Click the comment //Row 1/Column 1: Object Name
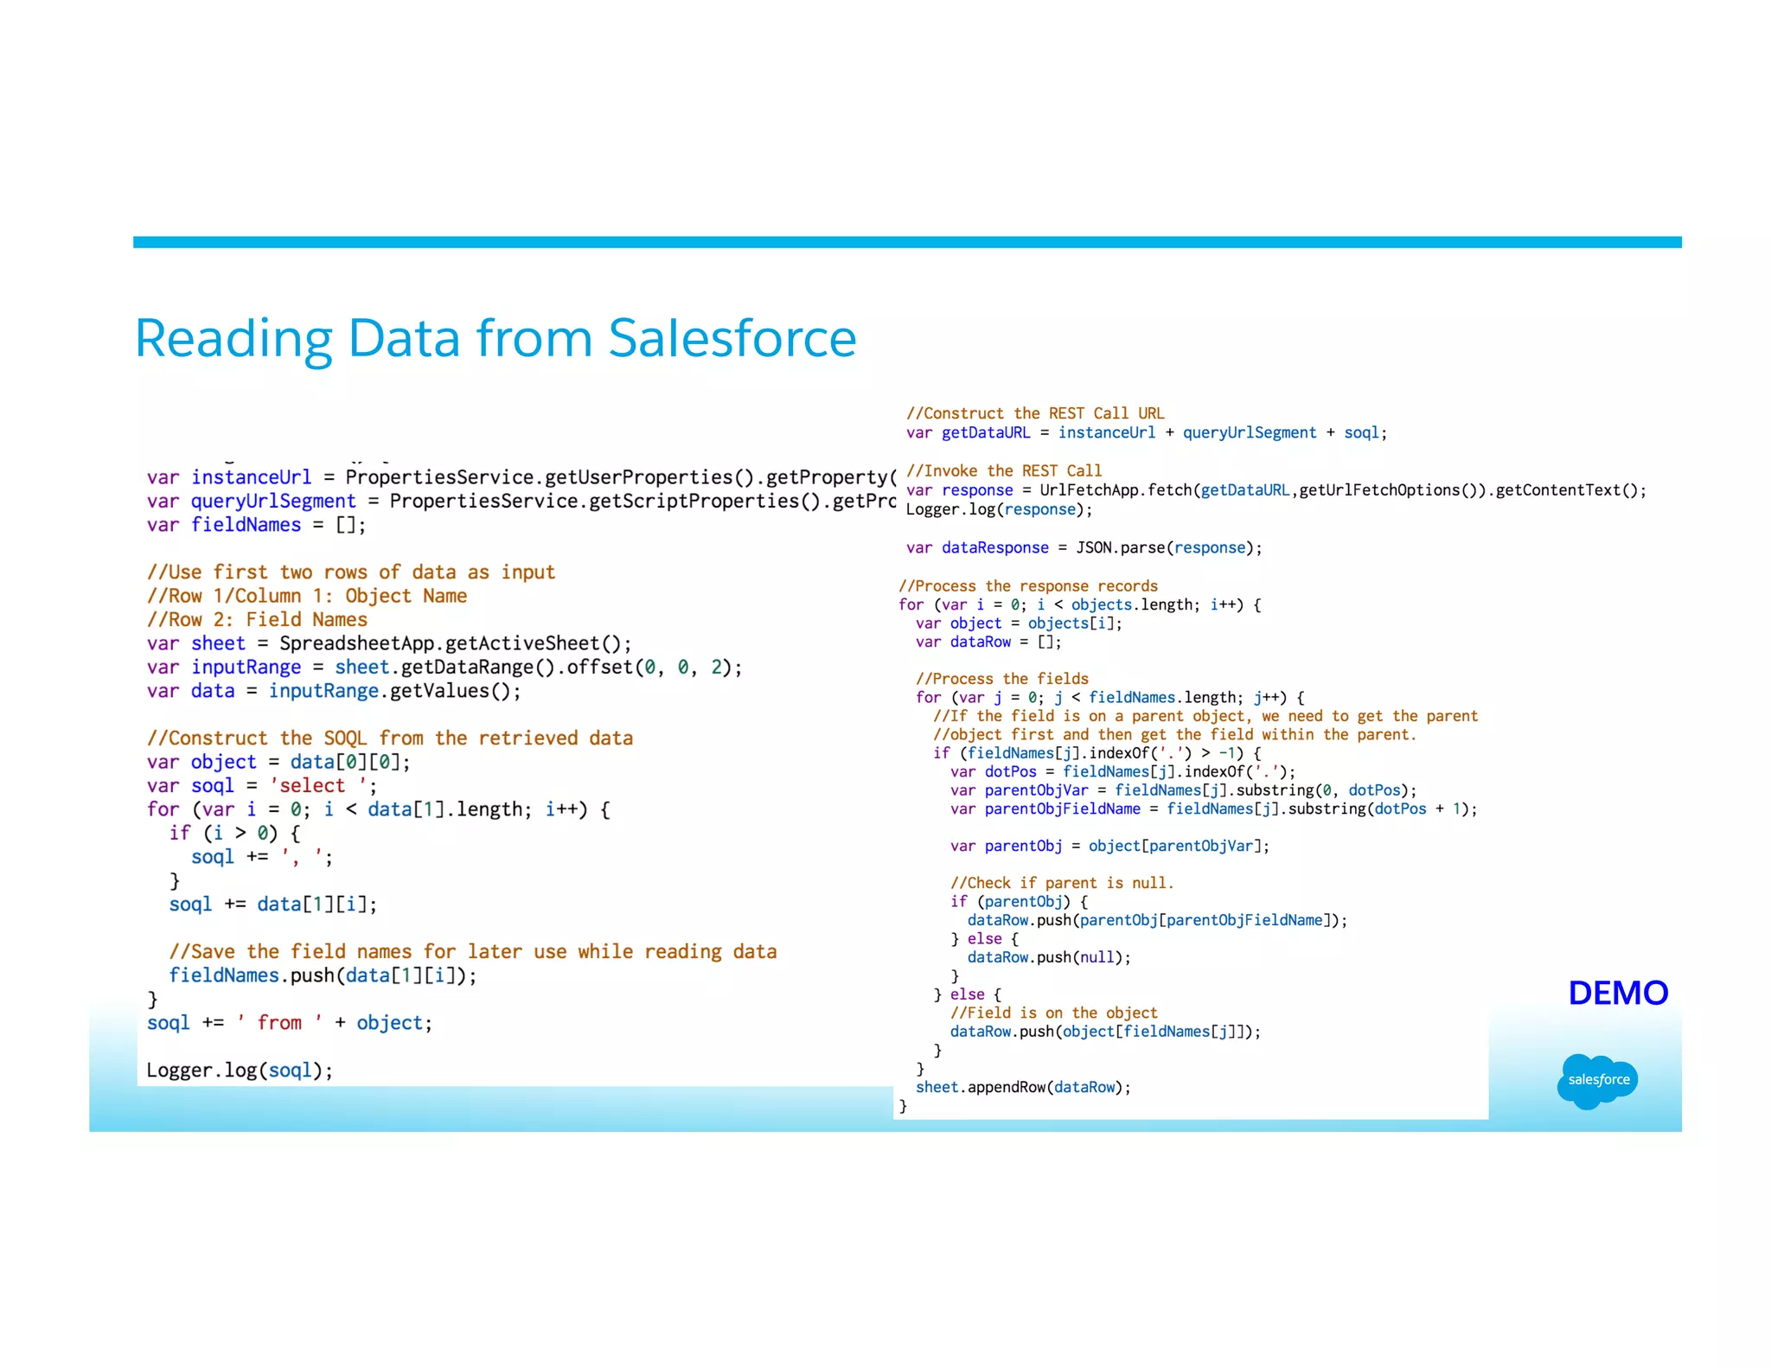 tap(307, 596)
